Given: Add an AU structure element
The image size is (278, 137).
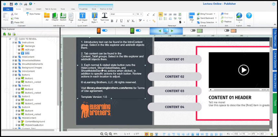Looking at the screenshot, I should click(x=47, y=17).
